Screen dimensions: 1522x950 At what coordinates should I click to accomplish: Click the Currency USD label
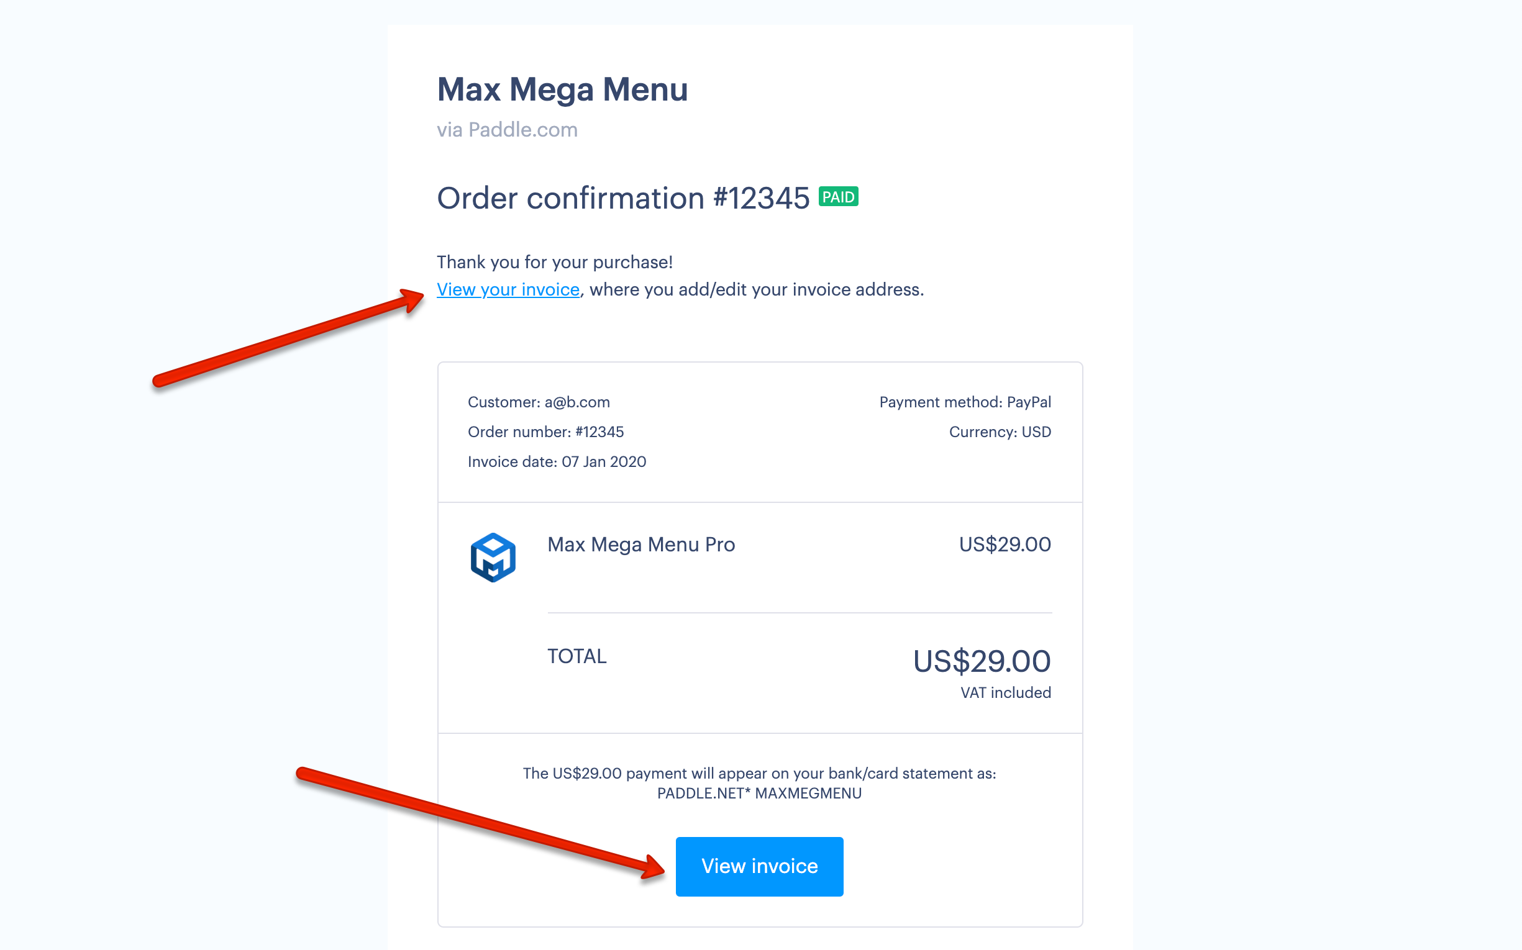(x=1000, y=432)
